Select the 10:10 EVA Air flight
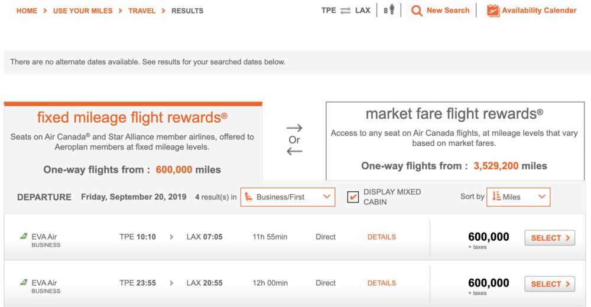The width and height of the screenshot is (591, 307). [550, 238]
